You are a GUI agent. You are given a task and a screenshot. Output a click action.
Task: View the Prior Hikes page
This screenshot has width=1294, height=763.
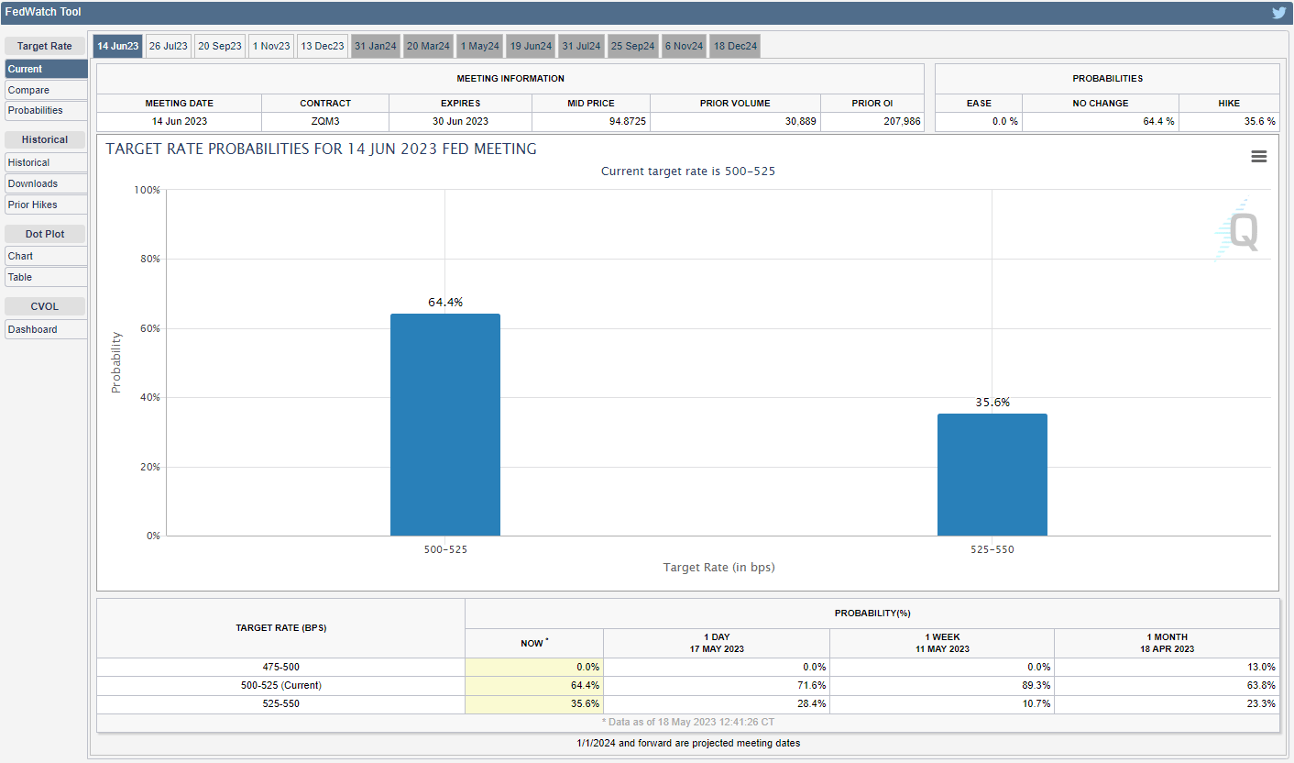[46, 205]
